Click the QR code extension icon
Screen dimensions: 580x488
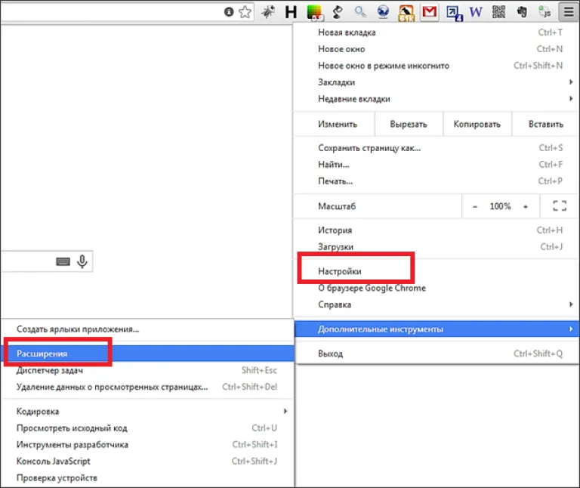point(498,12)
